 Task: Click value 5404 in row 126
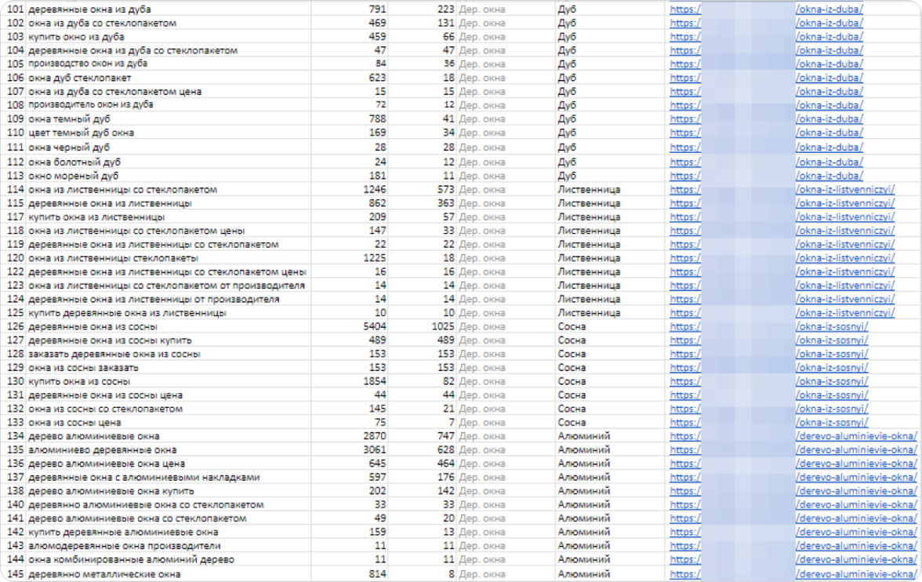[x=375, y=326]
